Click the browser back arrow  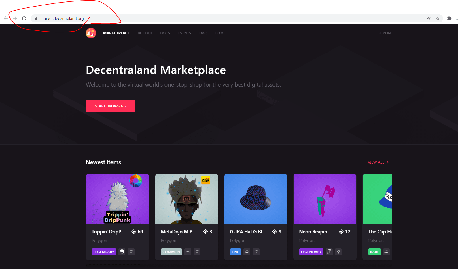pyautogui.click(x=6, y=18)
